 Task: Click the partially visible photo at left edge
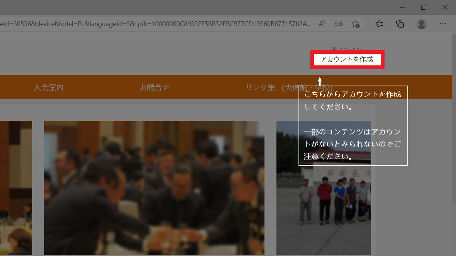16,188
